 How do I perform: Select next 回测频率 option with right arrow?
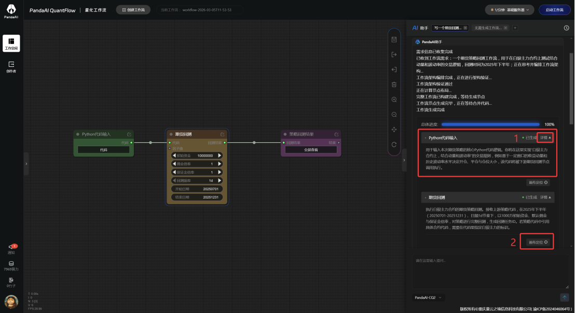pos(220,180)
